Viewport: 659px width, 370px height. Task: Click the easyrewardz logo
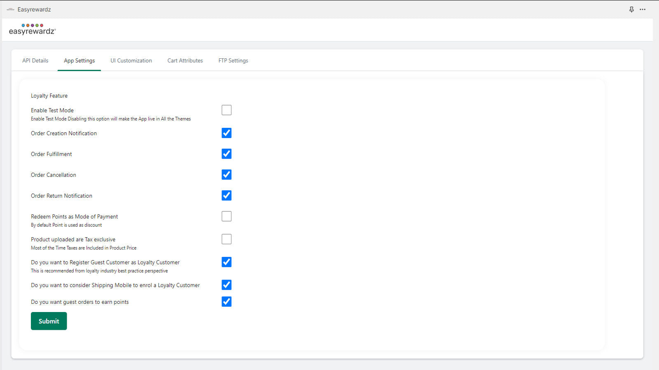coord(33,29)
